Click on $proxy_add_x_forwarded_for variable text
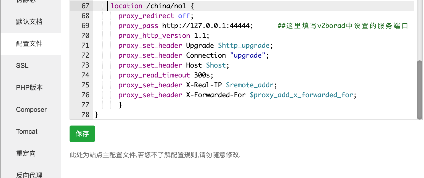 tap(301, 95)
